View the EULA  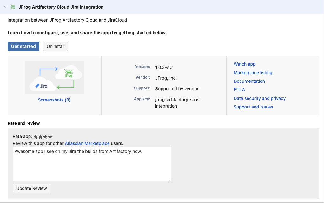pyautogui.click(x=239, y=90)
